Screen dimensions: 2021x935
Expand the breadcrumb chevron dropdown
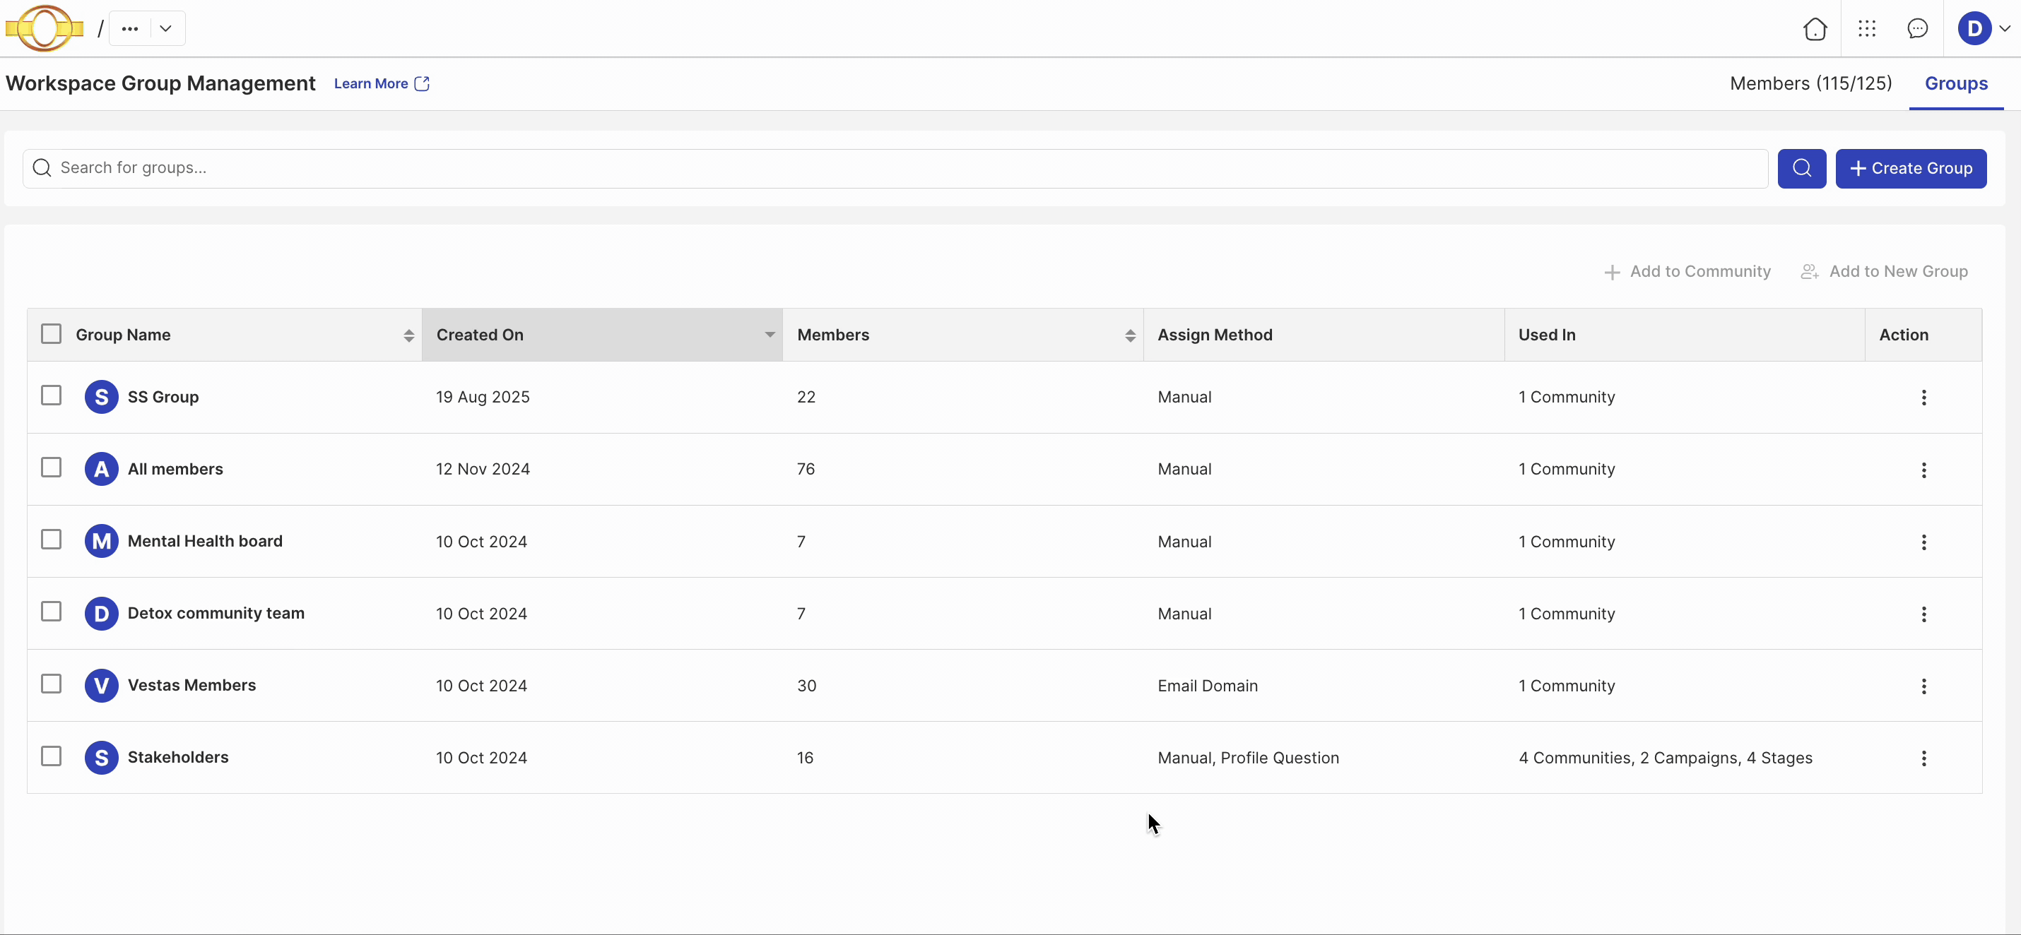tap(165, 29)
